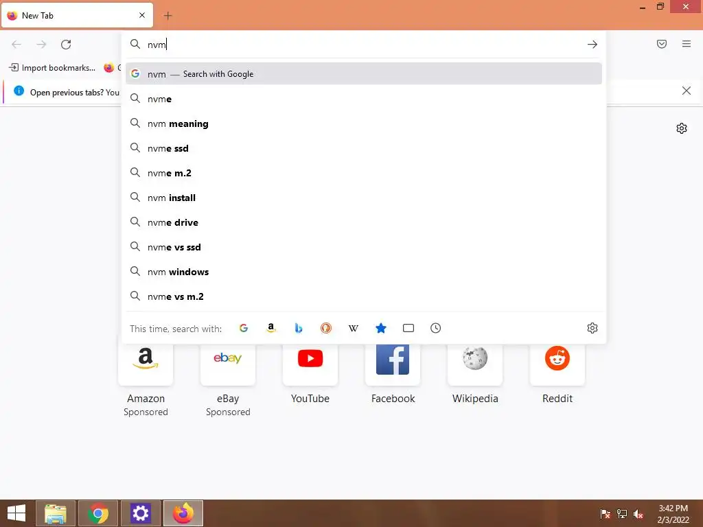The height and width of the screenshot is (527, 703).
Task: Click the muted volume tray icon
Action: click(x=638, y=514)
